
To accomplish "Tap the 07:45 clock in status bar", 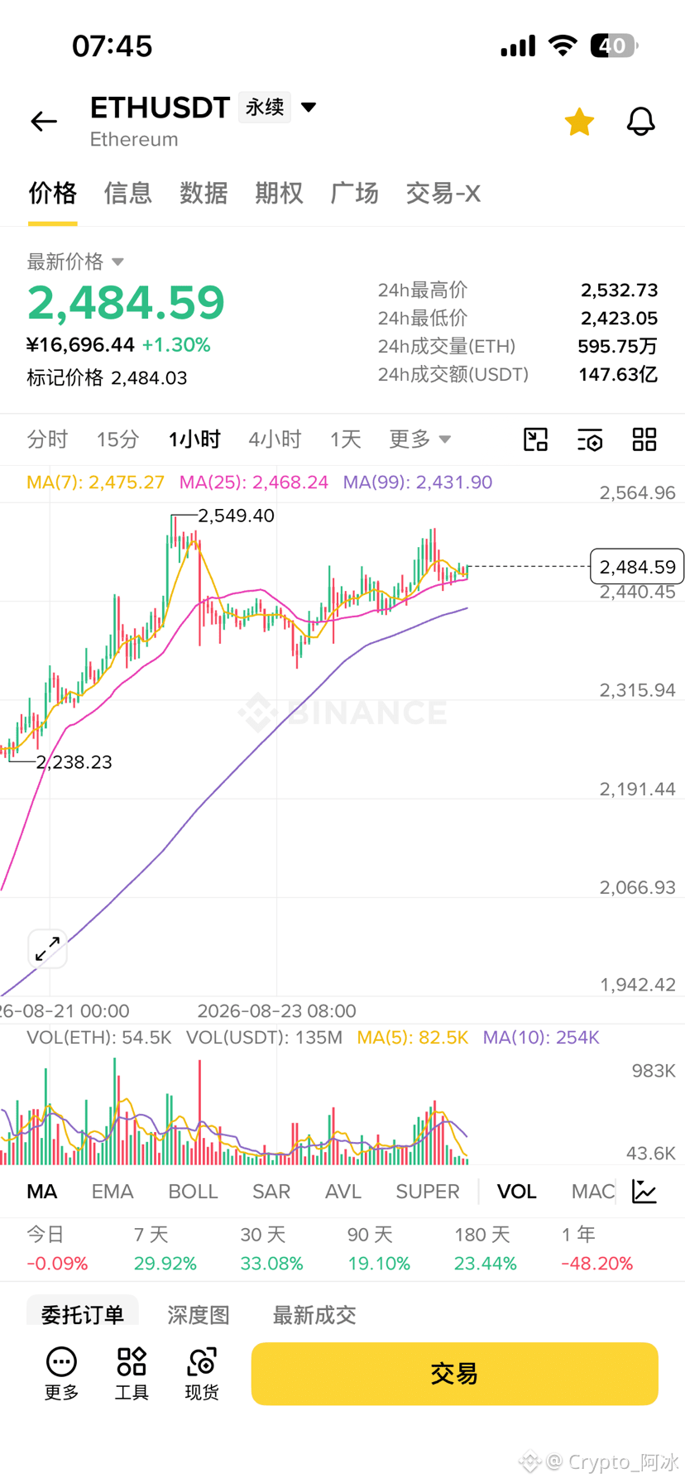I will [x=113, y=46].
